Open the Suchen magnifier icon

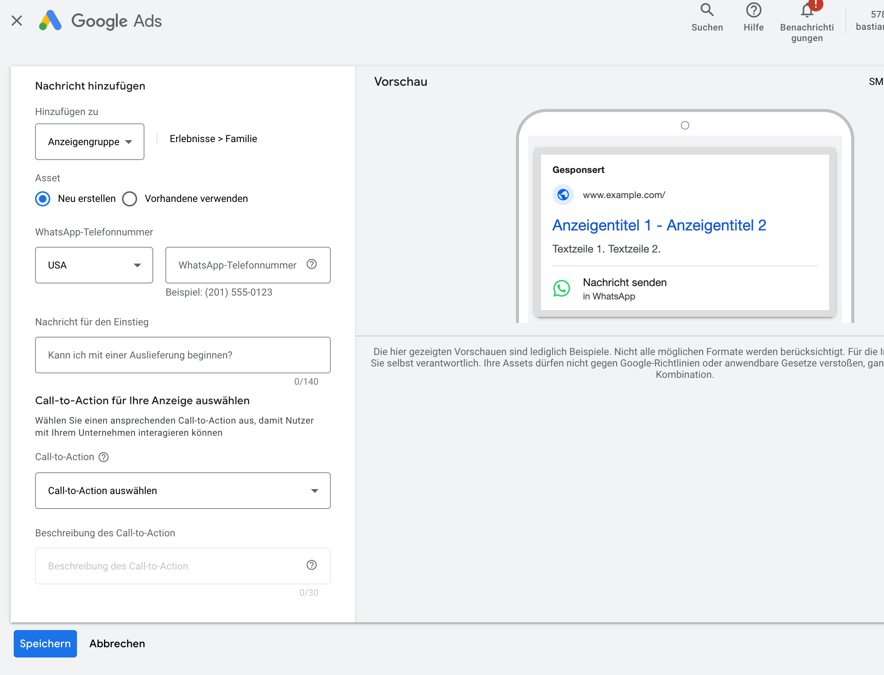tap(707, 10)
